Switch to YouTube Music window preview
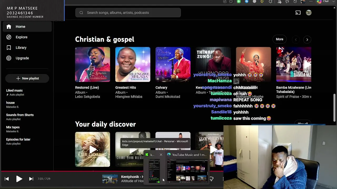Viewport: 337px width, 189px height. point(187,170)
